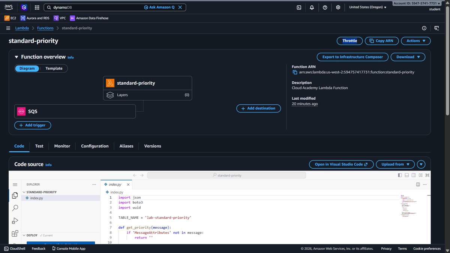Go back in editor history
450x253 pixels.
tap(135, 175)
